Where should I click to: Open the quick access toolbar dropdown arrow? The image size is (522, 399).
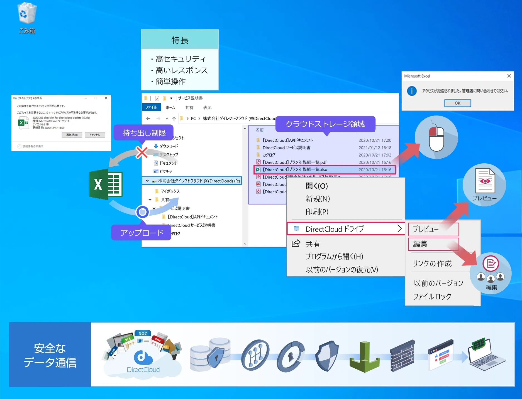[171, 98]
